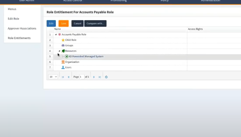
Task: Jump to the last page arrow
Action: (100, 77)
